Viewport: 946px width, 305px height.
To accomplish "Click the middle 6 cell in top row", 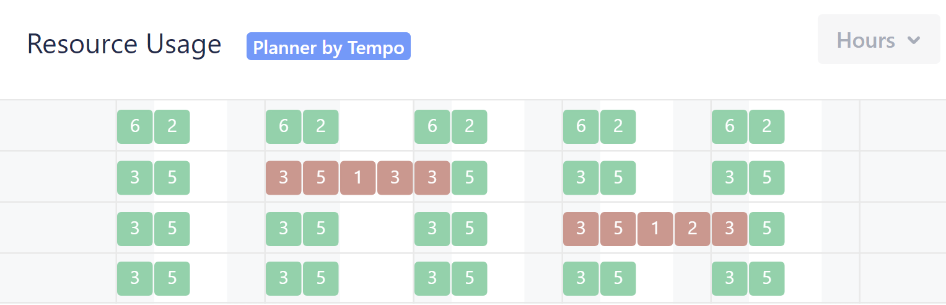I will pyautogui.click(x=432, y=126).
